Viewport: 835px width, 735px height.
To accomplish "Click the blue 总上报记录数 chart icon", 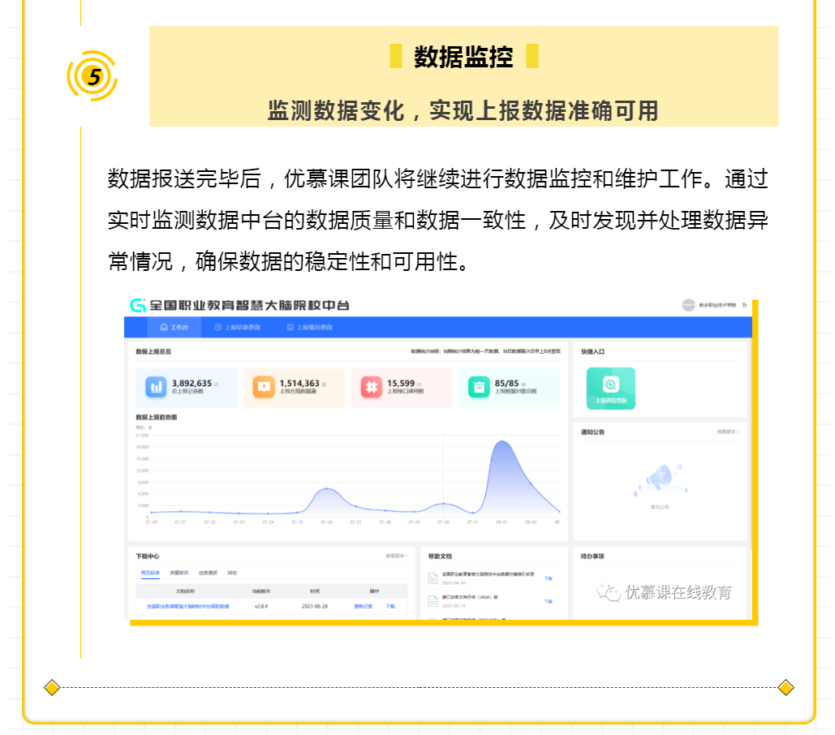I will pyautogui.click(x=156, y=387).
